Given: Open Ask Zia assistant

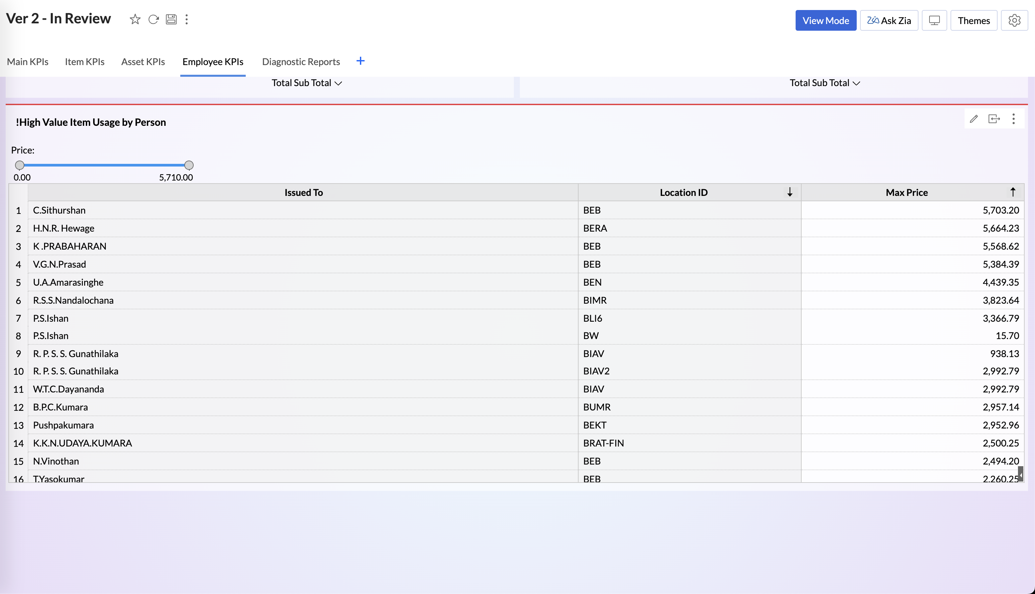Looking at the screenshot, I should (889, 20).
